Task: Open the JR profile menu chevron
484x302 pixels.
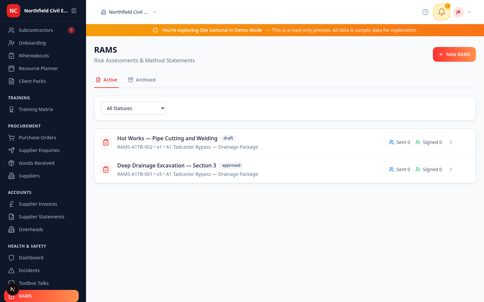Action: pos(469,12)
